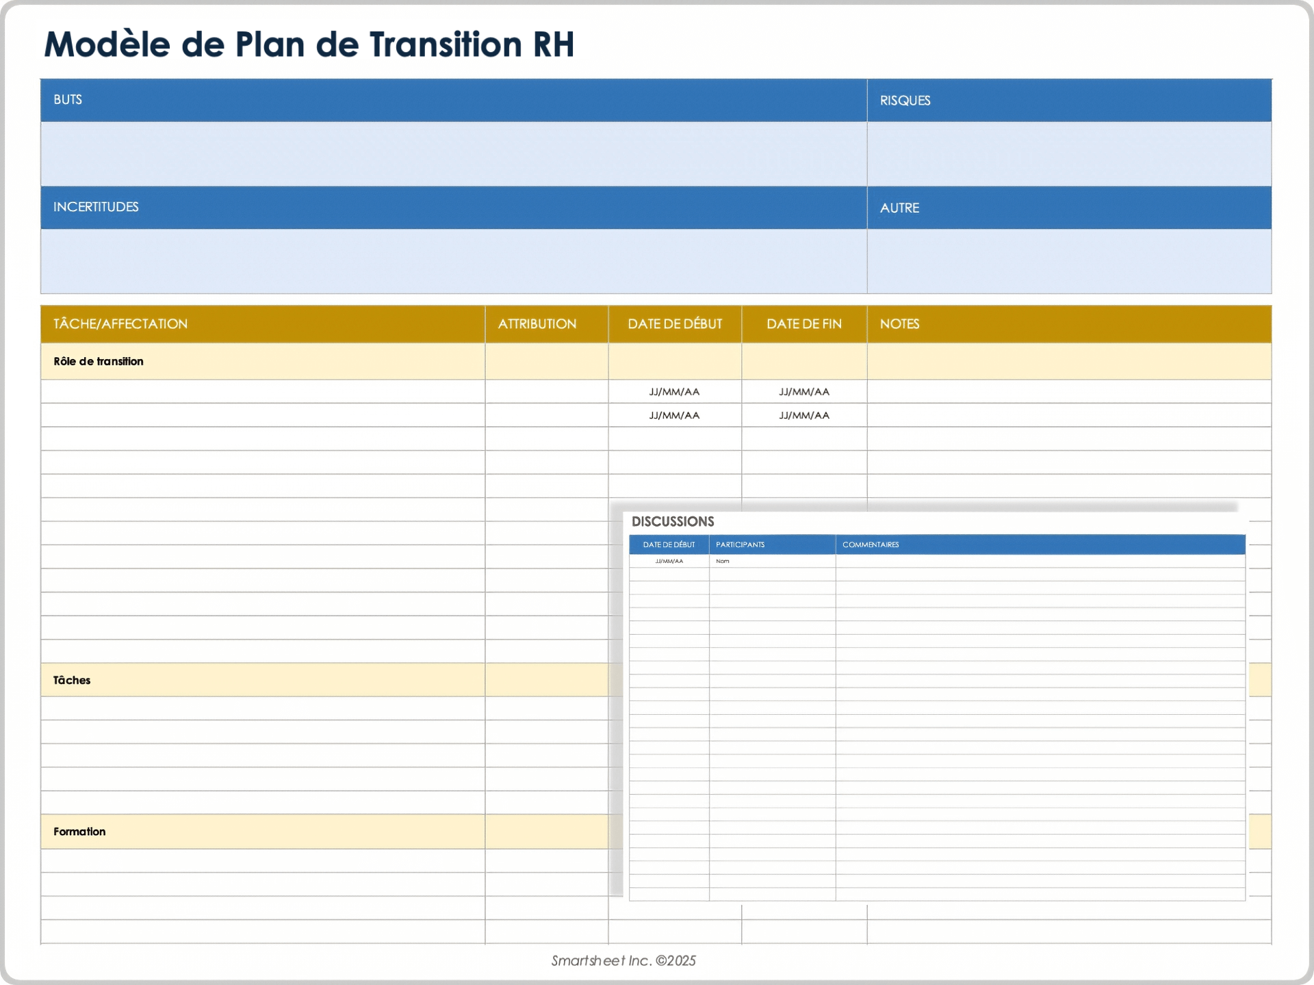
Task: Select the DATE DE DÉBUT column header
Action: (x=674, y=324)
